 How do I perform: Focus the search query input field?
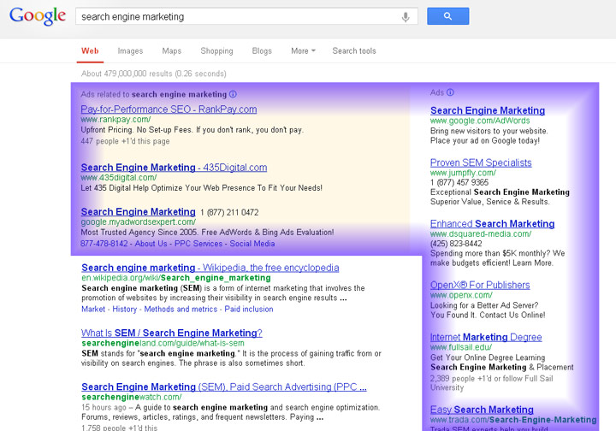246,16
